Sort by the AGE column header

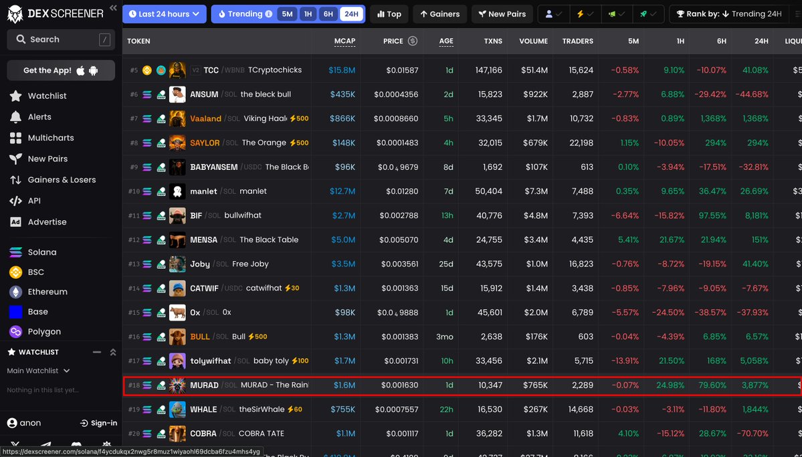[x=446, y=41]
